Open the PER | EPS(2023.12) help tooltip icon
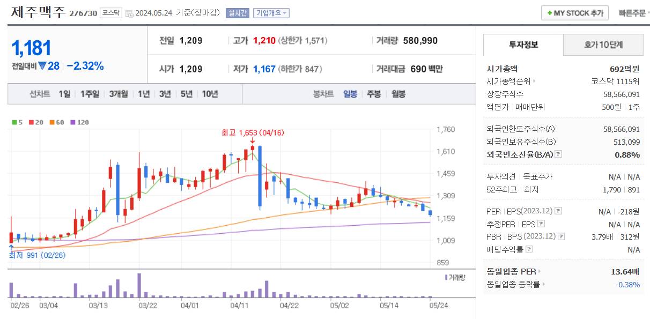This screenshot has height=319, width=650. point(558,211)
